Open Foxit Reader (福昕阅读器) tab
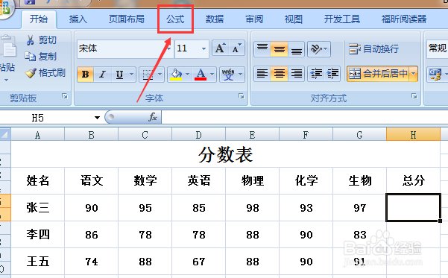Image resolution: width=448 pixels, height=278 pixels. 404,19
